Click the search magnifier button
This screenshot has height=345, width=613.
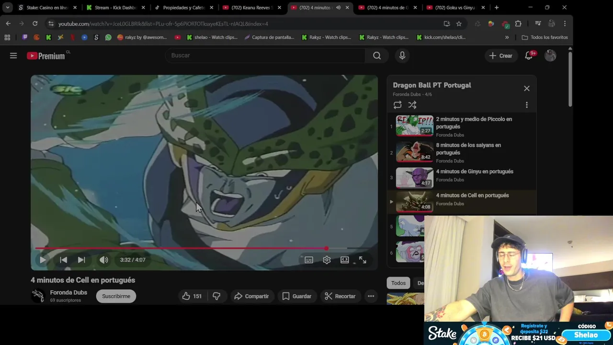pyautogui.click(x=377, y=56)
